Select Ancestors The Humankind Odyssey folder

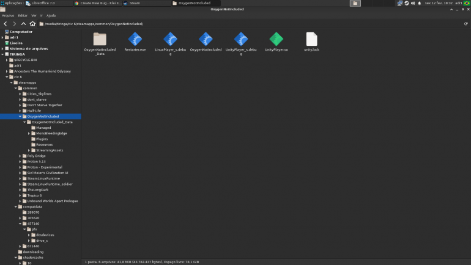(42, 71)
